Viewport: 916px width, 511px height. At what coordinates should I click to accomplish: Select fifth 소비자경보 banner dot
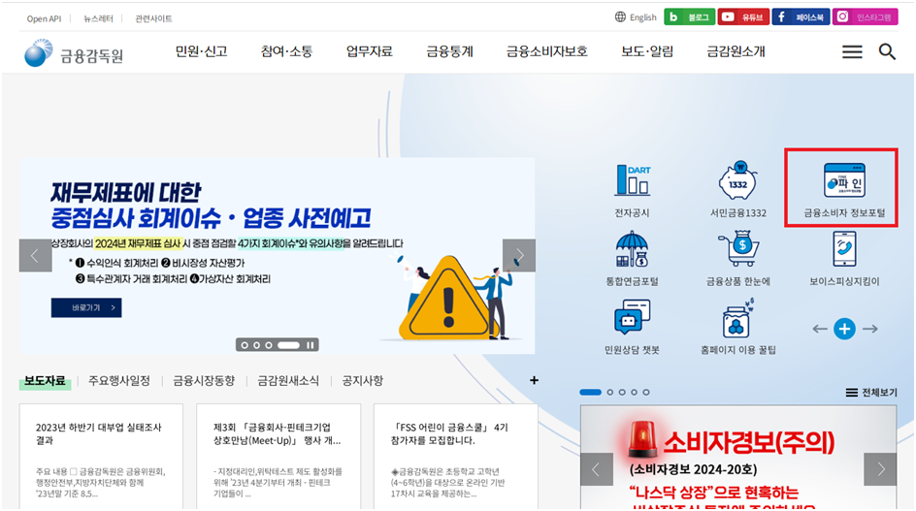tap(646, 393)
